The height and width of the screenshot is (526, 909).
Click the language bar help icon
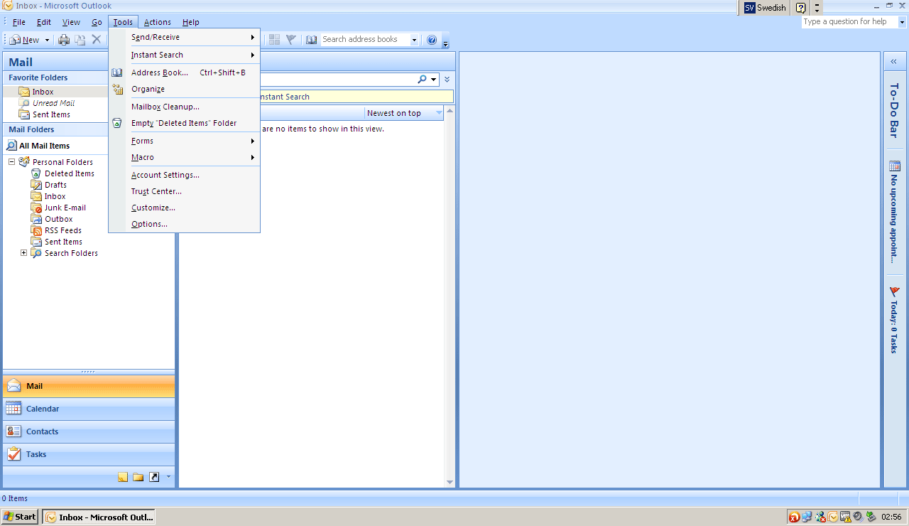click(801, 8)
